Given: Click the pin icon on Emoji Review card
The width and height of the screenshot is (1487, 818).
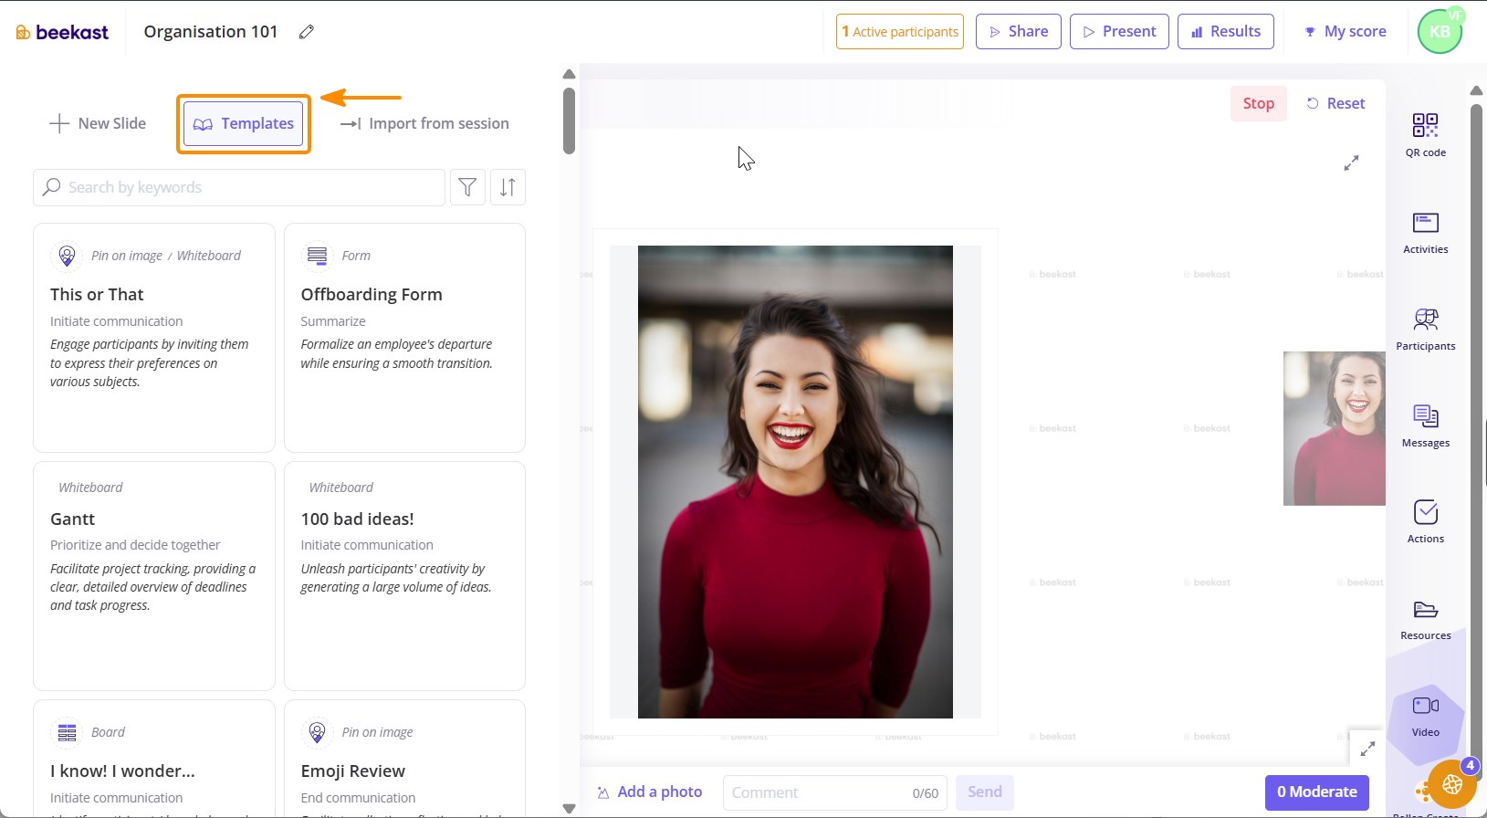Looking at the screenshot, I should click(x=317, y=732).
